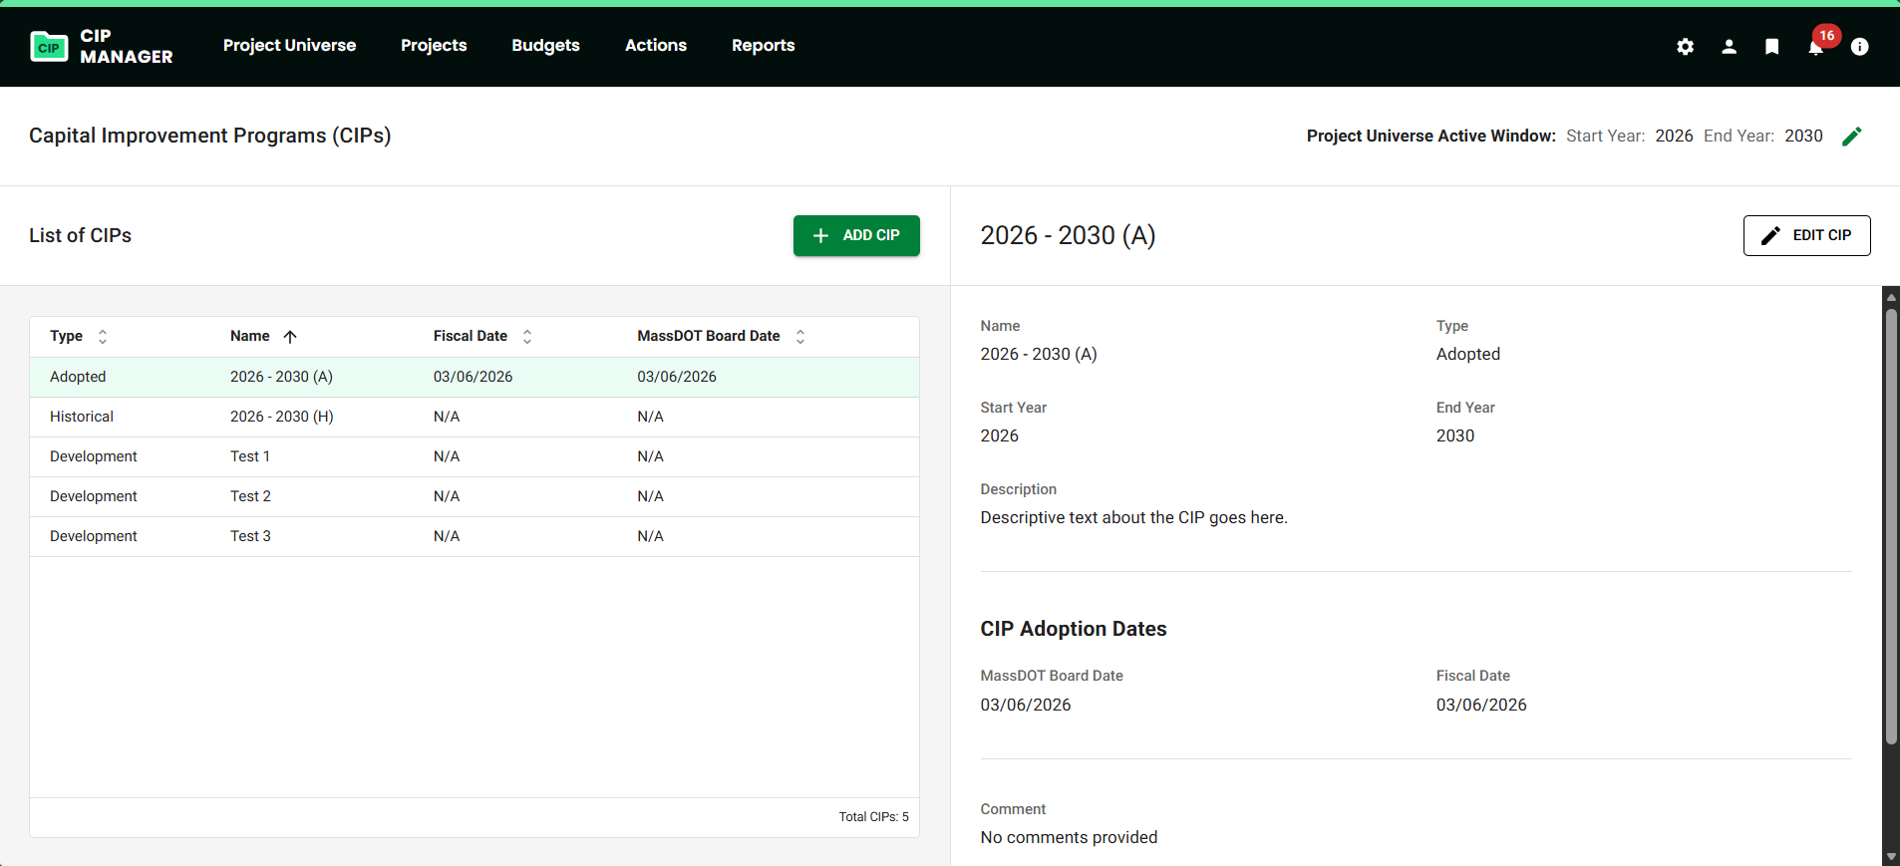This screenshot has width=1900, height=866.
Task: Go to the Reports menu
Action: tap(763, 46)
